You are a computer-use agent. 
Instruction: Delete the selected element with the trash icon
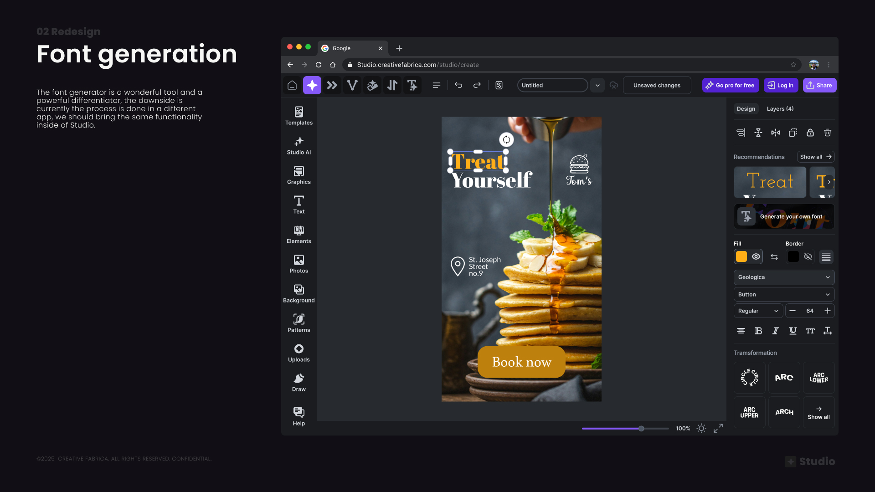tap(827, 133)
